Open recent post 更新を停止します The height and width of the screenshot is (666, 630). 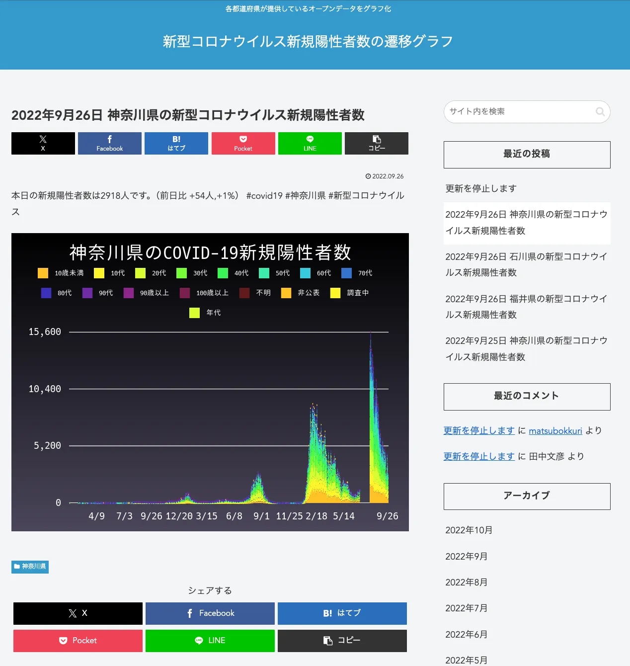[481, 188]
